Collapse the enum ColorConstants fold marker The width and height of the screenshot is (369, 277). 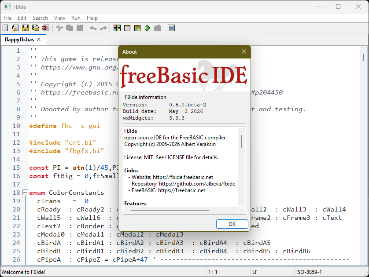tap(25, 193)
